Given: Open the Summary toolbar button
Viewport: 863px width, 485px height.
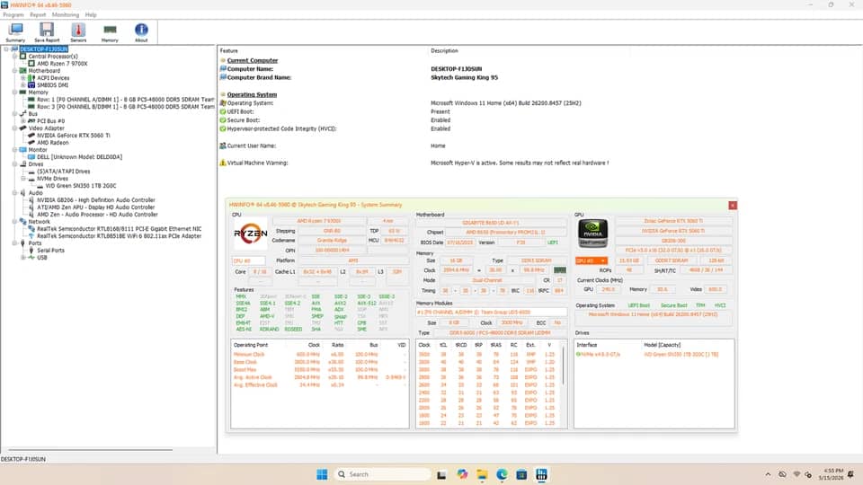Looking at the screenshot, I should (15, 32).
